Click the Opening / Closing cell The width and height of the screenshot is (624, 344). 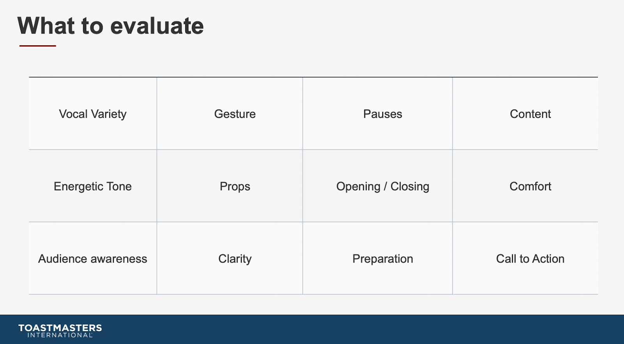(x=378, y=186)
